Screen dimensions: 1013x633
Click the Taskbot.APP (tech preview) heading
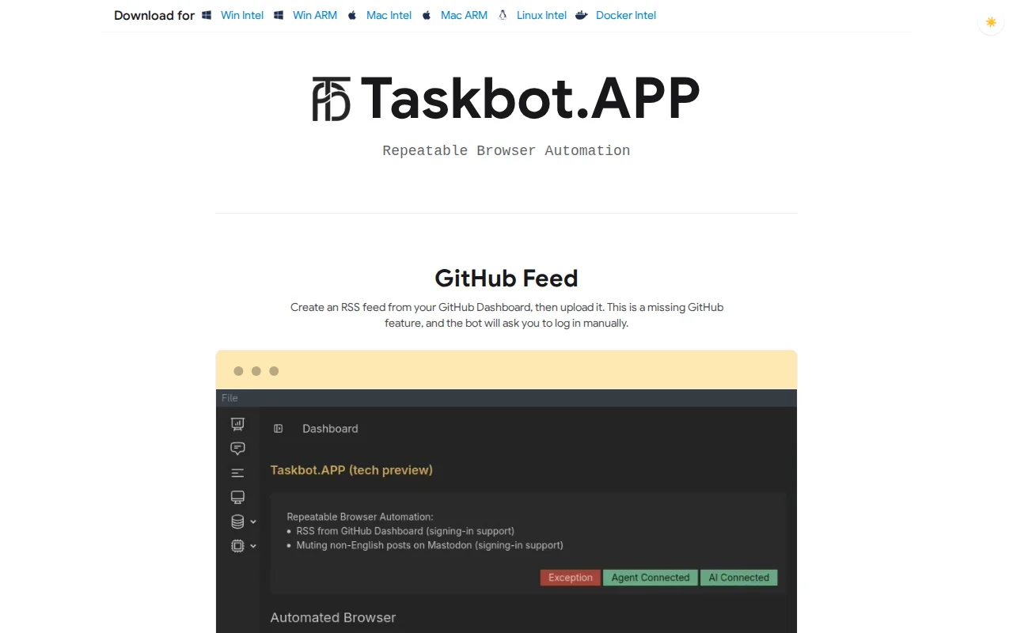click(351, 470)
